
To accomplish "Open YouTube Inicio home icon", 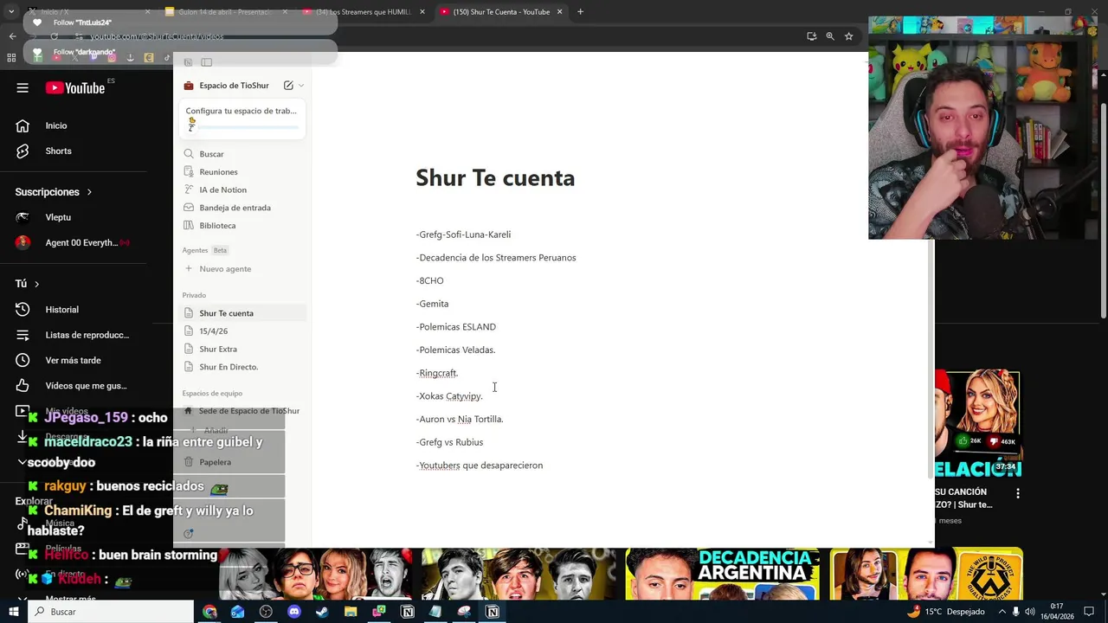I will [23, 125].
